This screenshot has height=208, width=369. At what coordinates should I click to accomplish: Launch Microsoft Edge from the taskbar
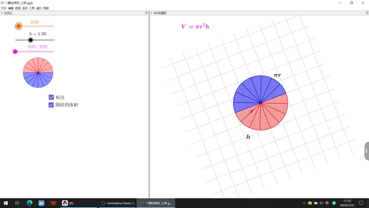click(x=30, y=203)
